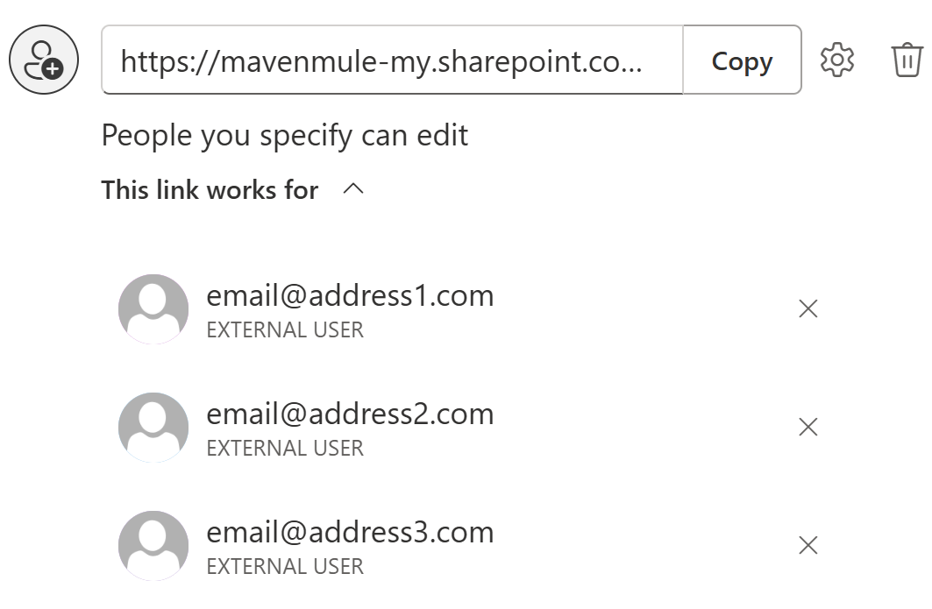Select the email@address3.com entry
This screenshot has width=932, height=609.
point(350,533)
